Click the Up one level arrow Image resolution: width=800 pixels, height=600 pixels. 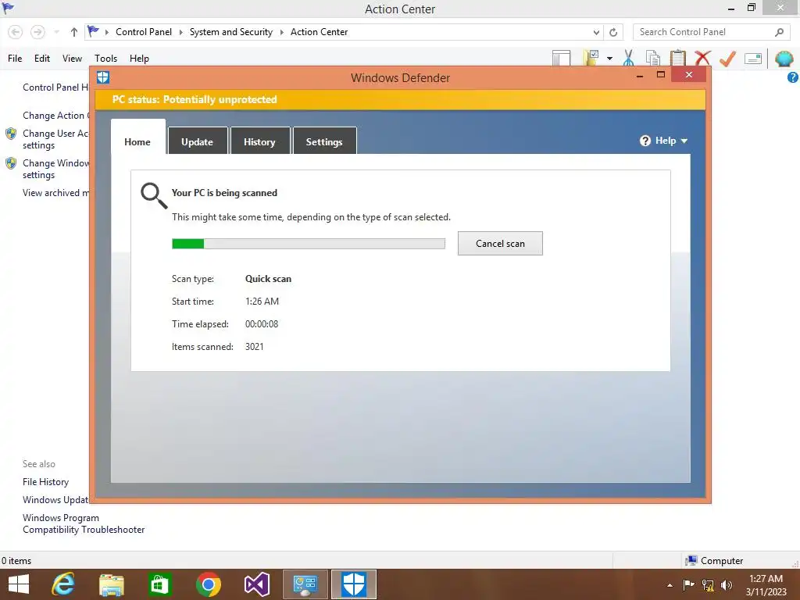(x=74, y=32)
